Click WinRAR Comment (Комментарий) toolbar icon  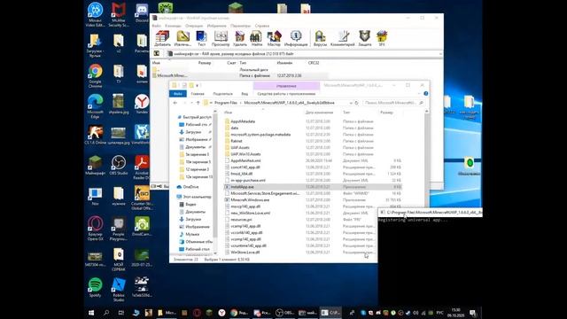coord(343,38)
